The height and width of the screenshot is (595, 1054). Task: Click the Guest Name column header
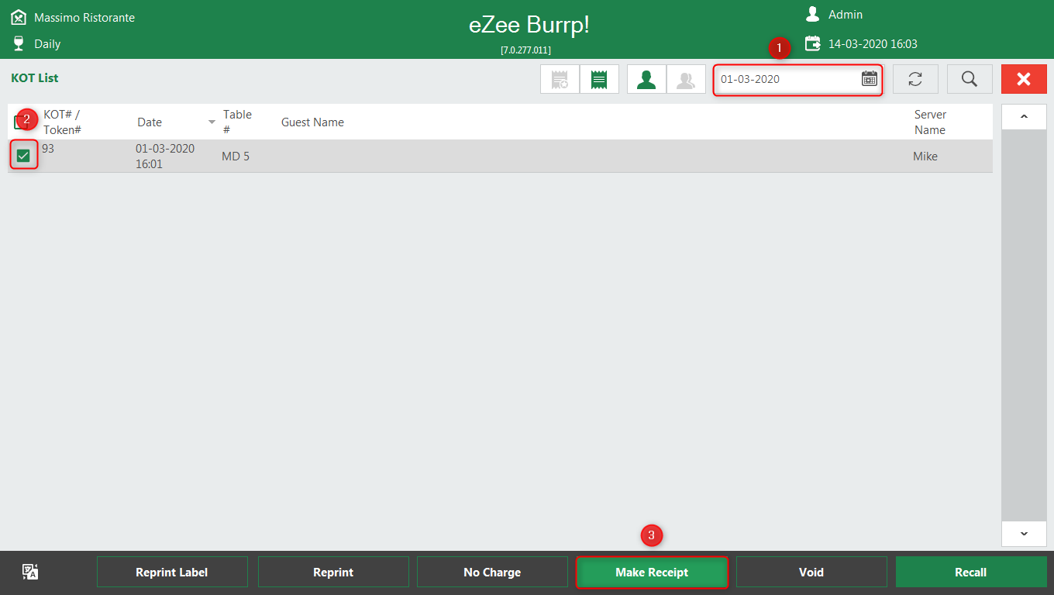pyautogui.click(x=312, y=122)
